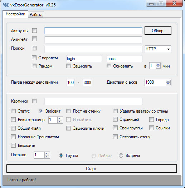Enable the С паролем proxy option
The image size is (185, 188).
pyautogui.click(x=34, y=58)
